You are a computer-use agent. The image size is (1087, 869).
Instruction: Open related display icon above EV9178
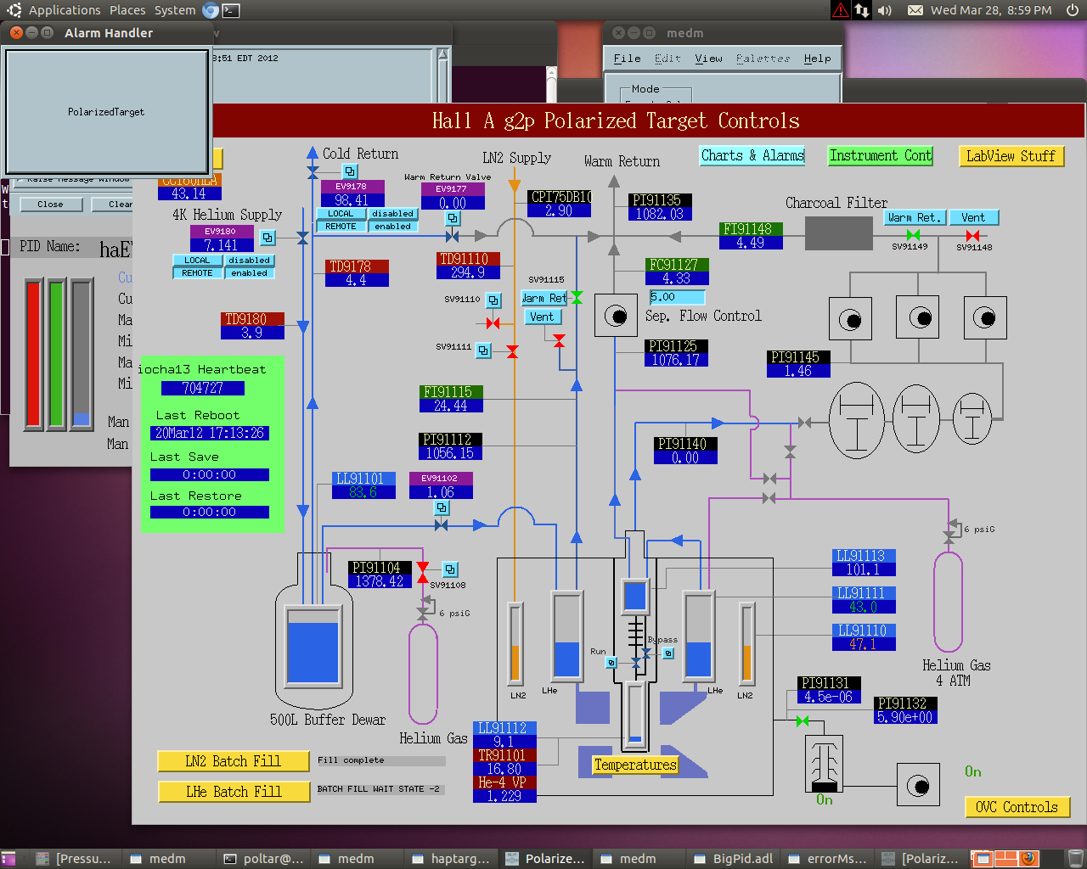point(350,171)
